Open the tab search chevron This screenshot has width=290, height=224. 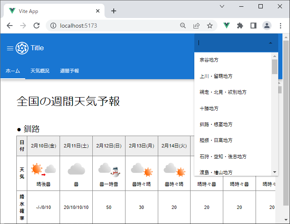(222, 6)
